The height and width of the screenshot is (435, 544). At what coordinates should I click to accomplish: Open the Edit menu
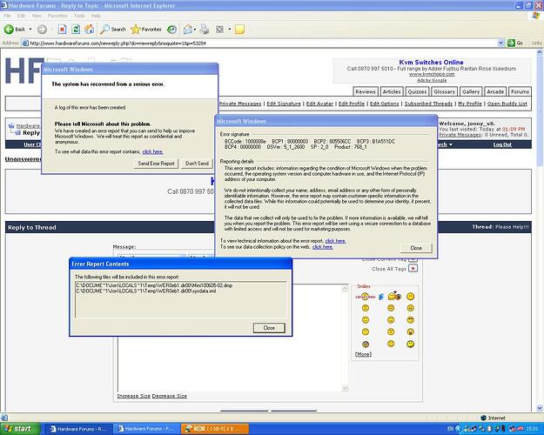[x=21, y=16]
